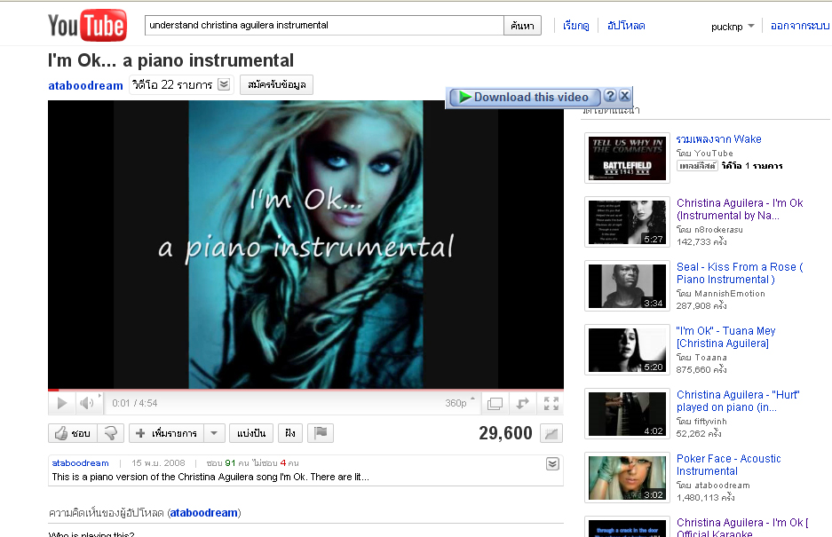Open I'm Ok Official Karaoke link

click(x=741, y=528)
